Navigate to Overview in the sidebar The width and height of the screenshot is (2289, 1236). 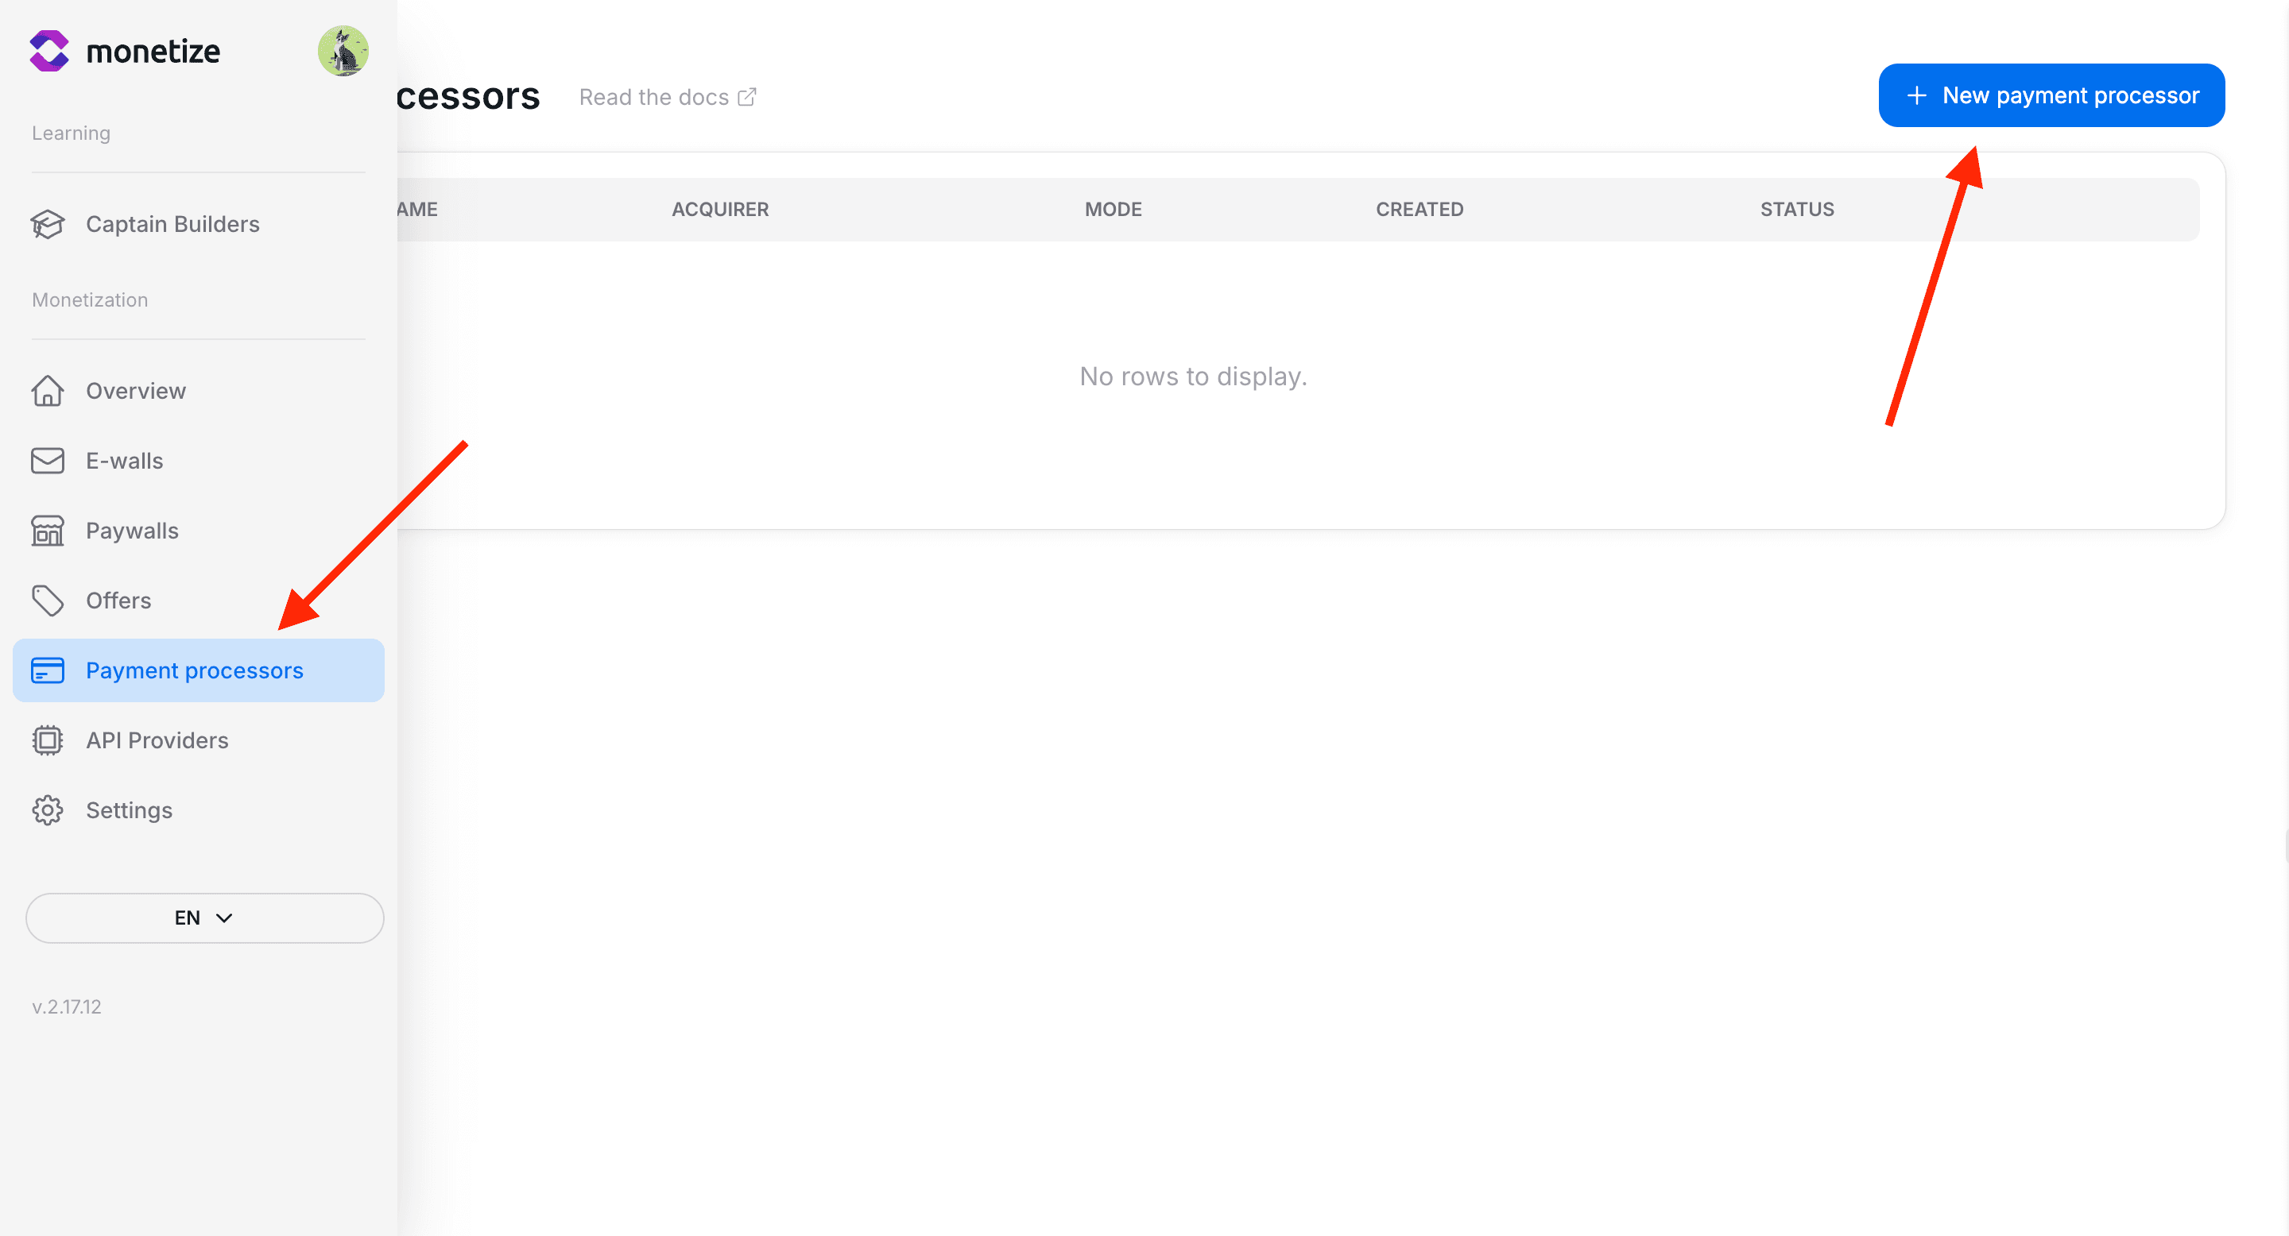click(135, 390)
